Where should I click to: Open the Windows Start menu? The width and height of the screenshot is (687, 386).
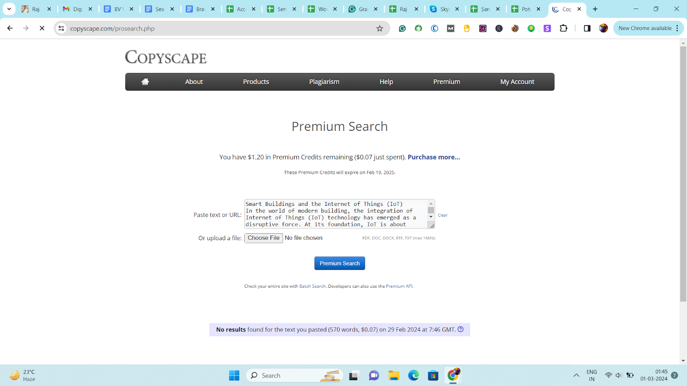(x=234, y=376)
